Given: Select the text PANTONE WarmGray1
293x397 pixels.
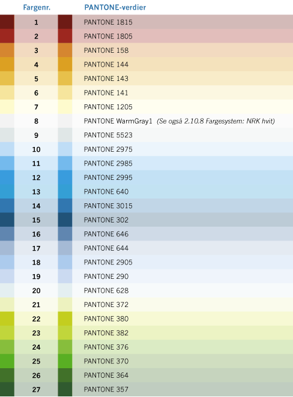Looking at the screenshot, I should 118,121.
